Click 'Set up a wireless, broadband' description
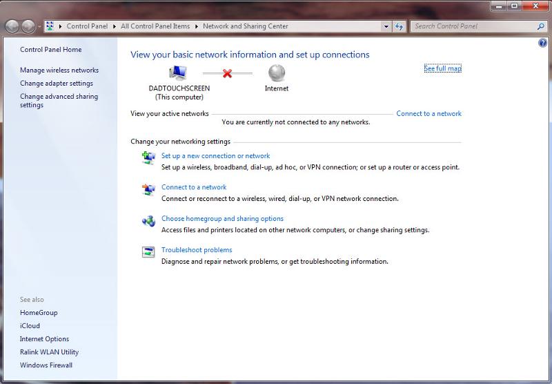The image size is (552, 384). pyautogui.click(x=310, y=167)
